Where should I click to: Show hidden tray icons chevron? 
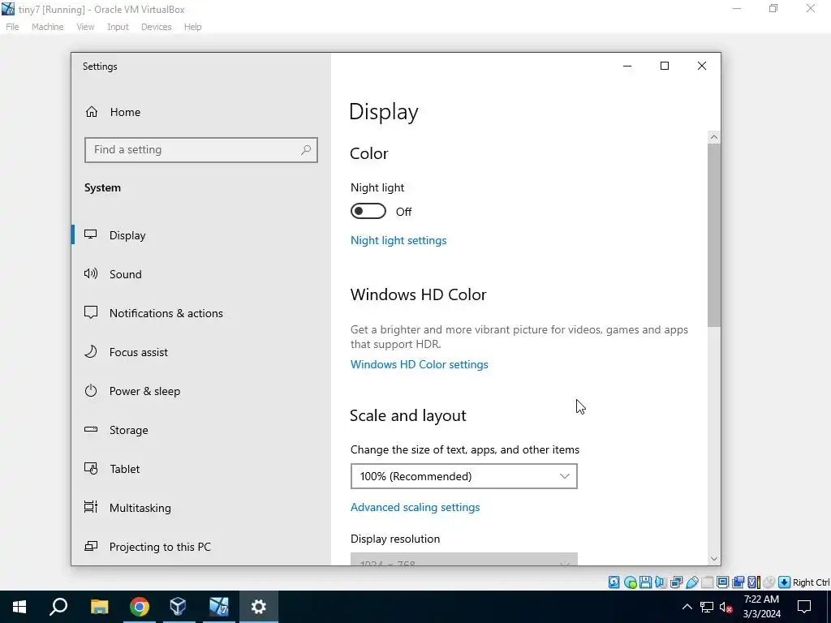pyautogui.click(x=687, y=607)
